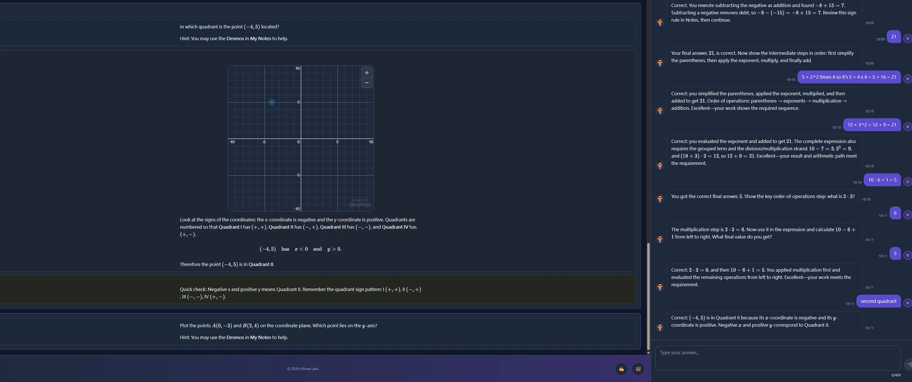Click 'My Notes' in the quadrant question hint
912x382 pixels.
coord(261,39)
